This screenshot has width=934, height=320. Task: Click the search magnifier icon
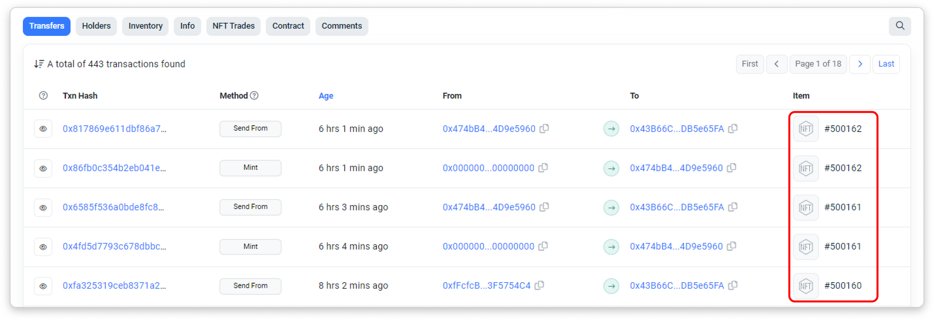pyautogui.click(x=899, y=26)
